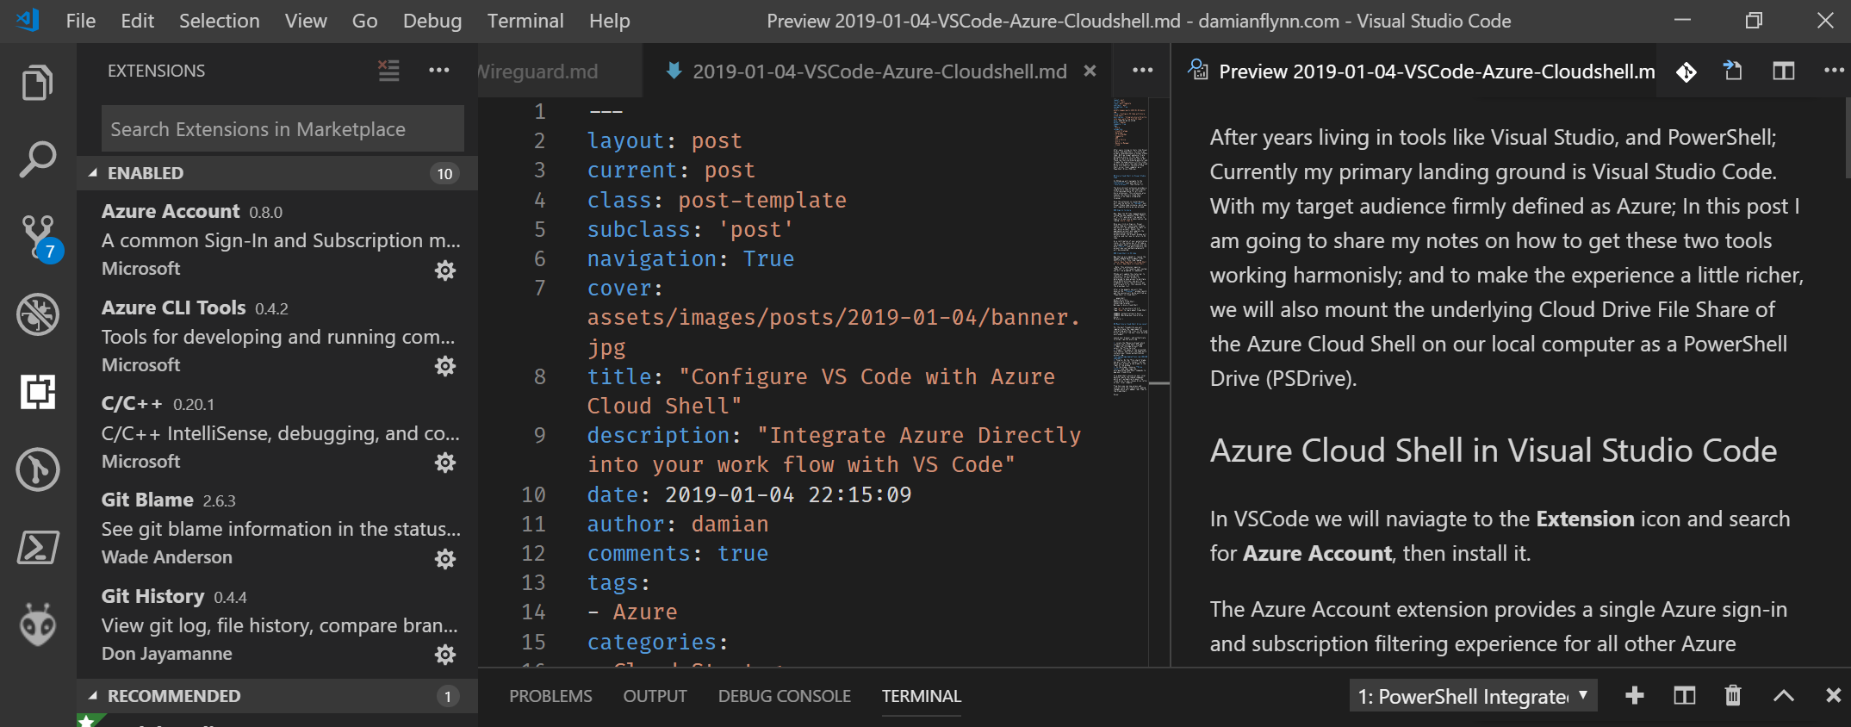
Task: Open the Terminal menu
Action: tap(525, 21)
